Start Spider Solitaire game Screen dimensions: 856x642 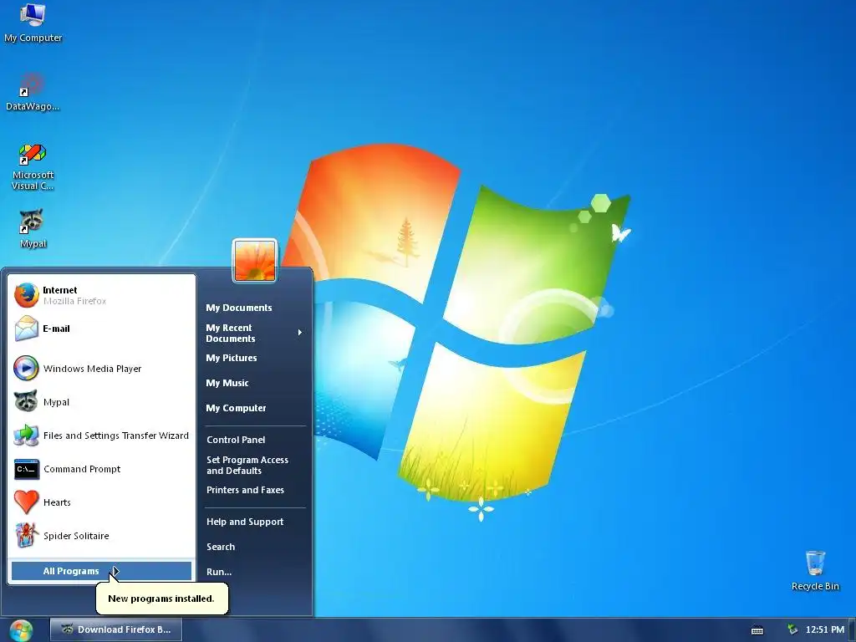101,536
